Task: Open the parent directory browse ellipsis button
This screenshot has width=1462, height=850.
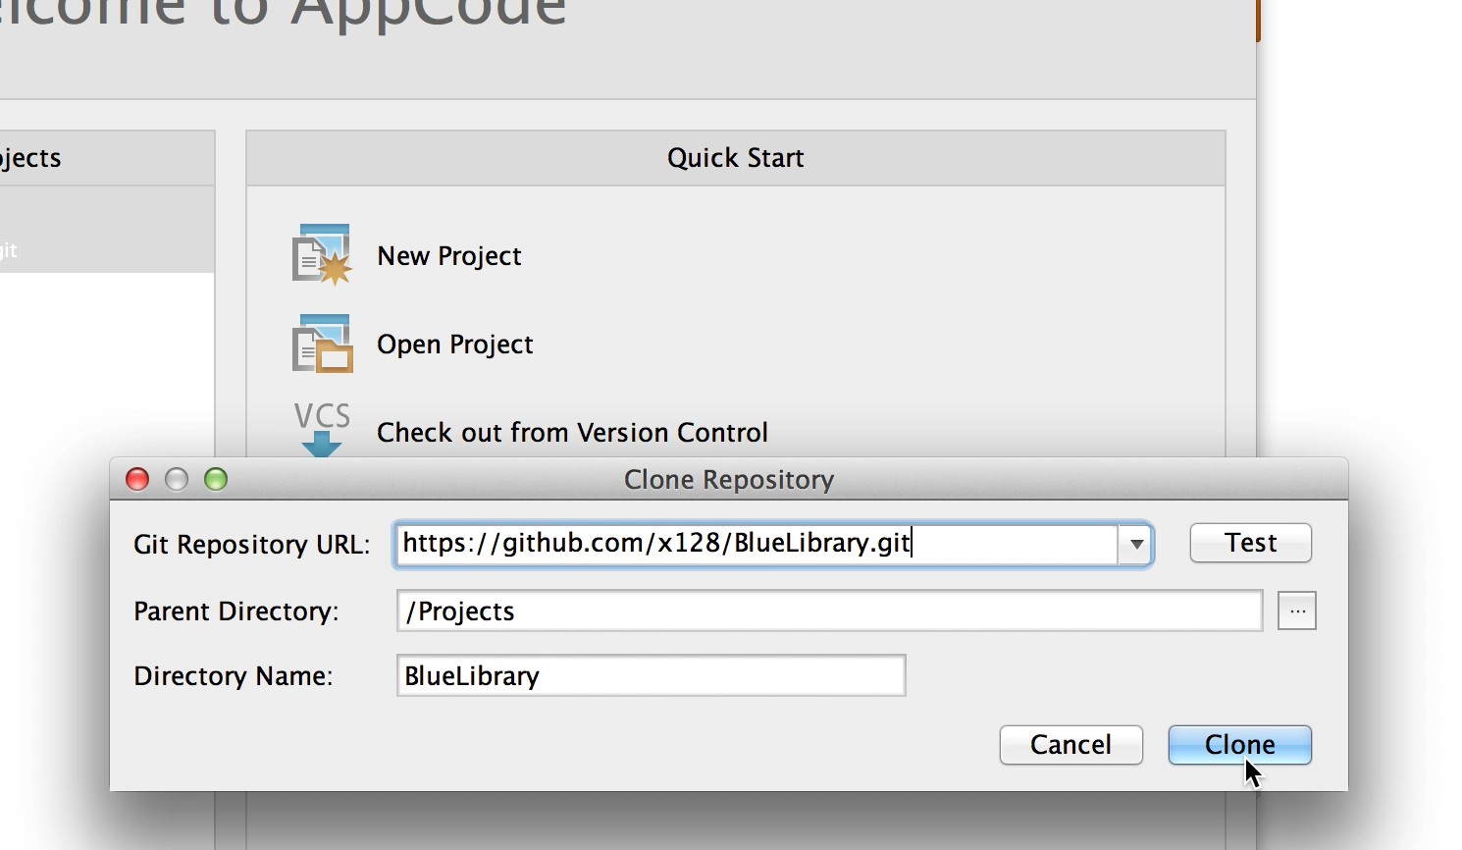Action: pyautogui.click(x=1297, y=611)
